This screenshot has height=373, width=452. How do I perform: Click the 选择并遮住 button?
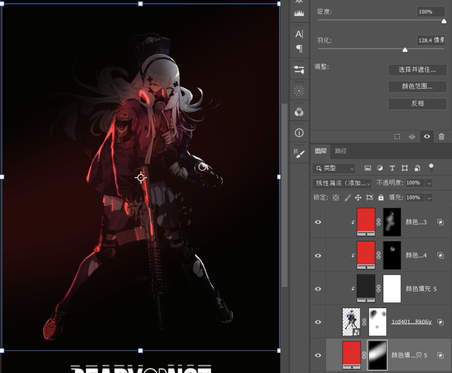click(417, 70)
